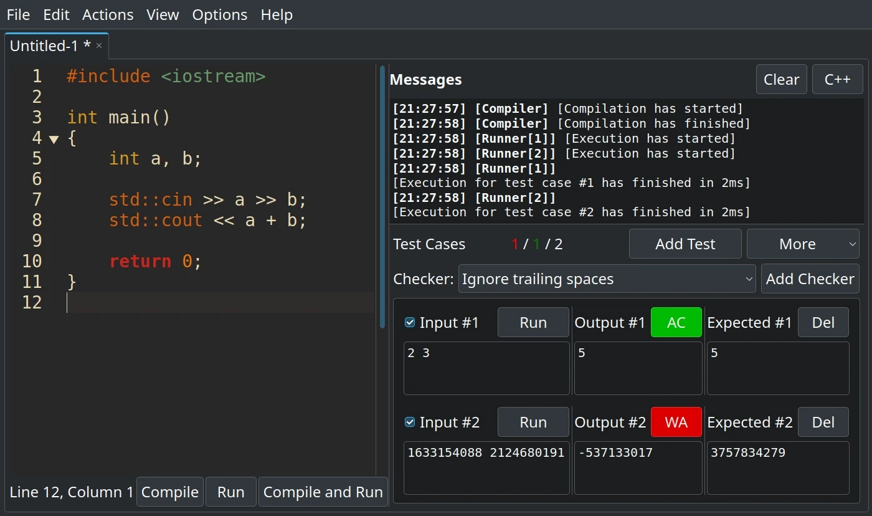Open the Checker dropdown list

pyautogui.click(x=607, y=279)
